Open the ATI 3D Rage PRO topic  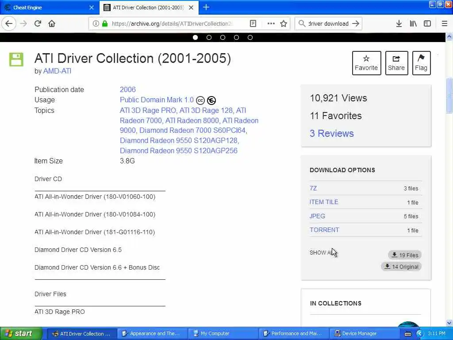(x=148, y=110)
